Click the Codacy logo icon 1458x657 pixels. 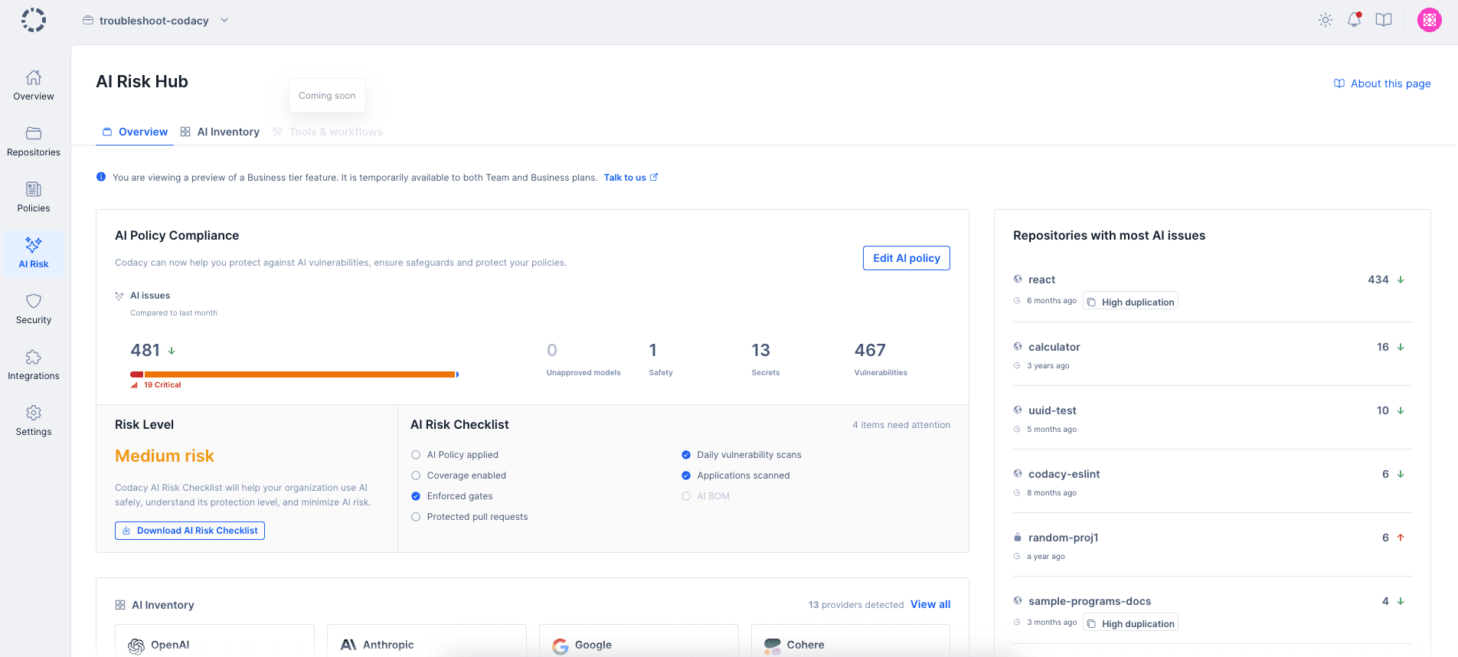coord(34,20)
